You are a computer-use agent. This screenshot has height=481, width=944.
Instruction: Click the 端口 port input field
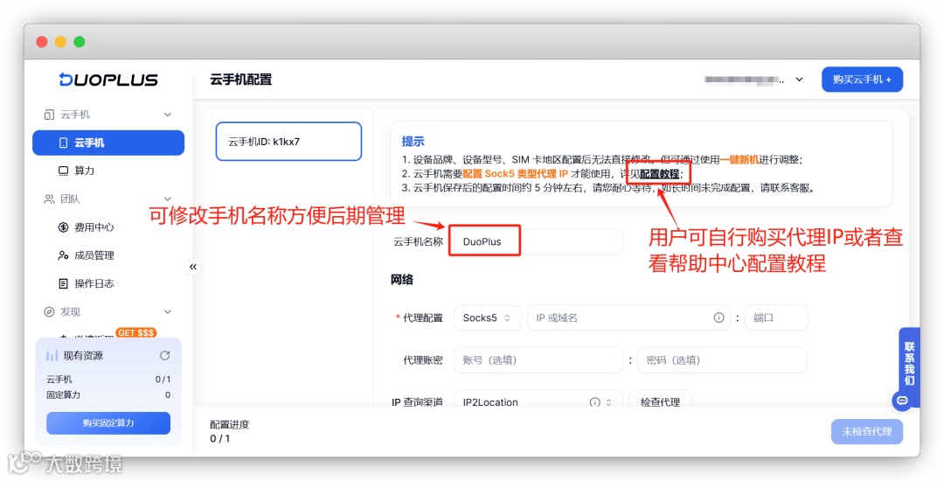(776, 317)
